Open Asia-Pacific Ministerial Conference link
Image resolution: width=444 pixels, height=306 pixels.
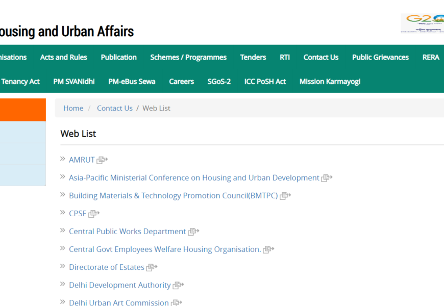194,178
